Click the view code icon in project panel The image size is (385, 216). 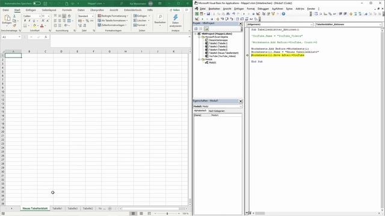pyautogui.click(x=196, y=29)
